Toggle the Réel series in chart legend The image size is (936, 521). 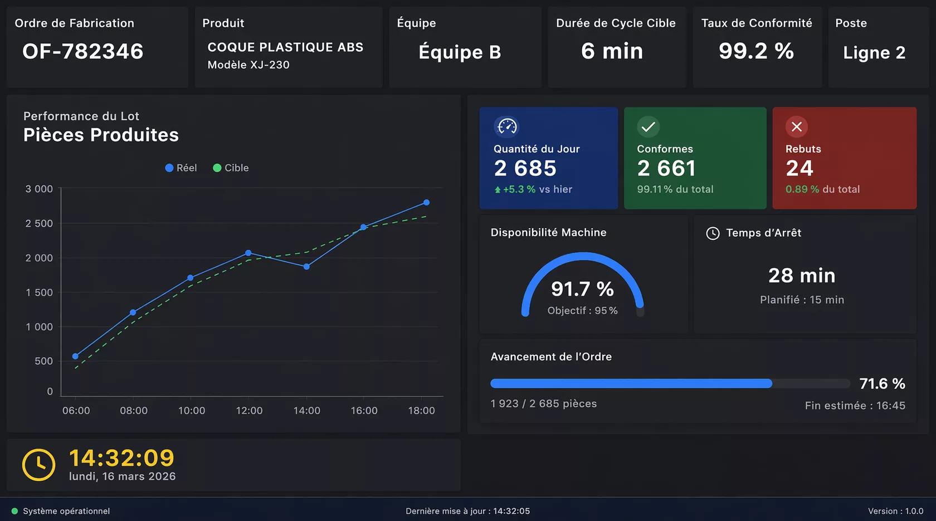(x=181, y=168)
